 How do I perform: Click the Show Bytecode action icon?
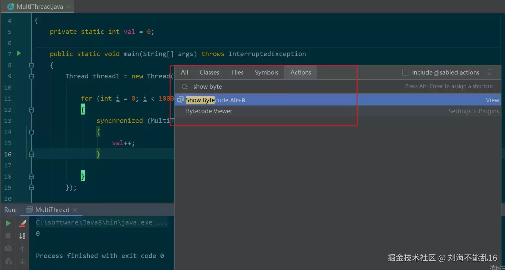tap(180, 100)
